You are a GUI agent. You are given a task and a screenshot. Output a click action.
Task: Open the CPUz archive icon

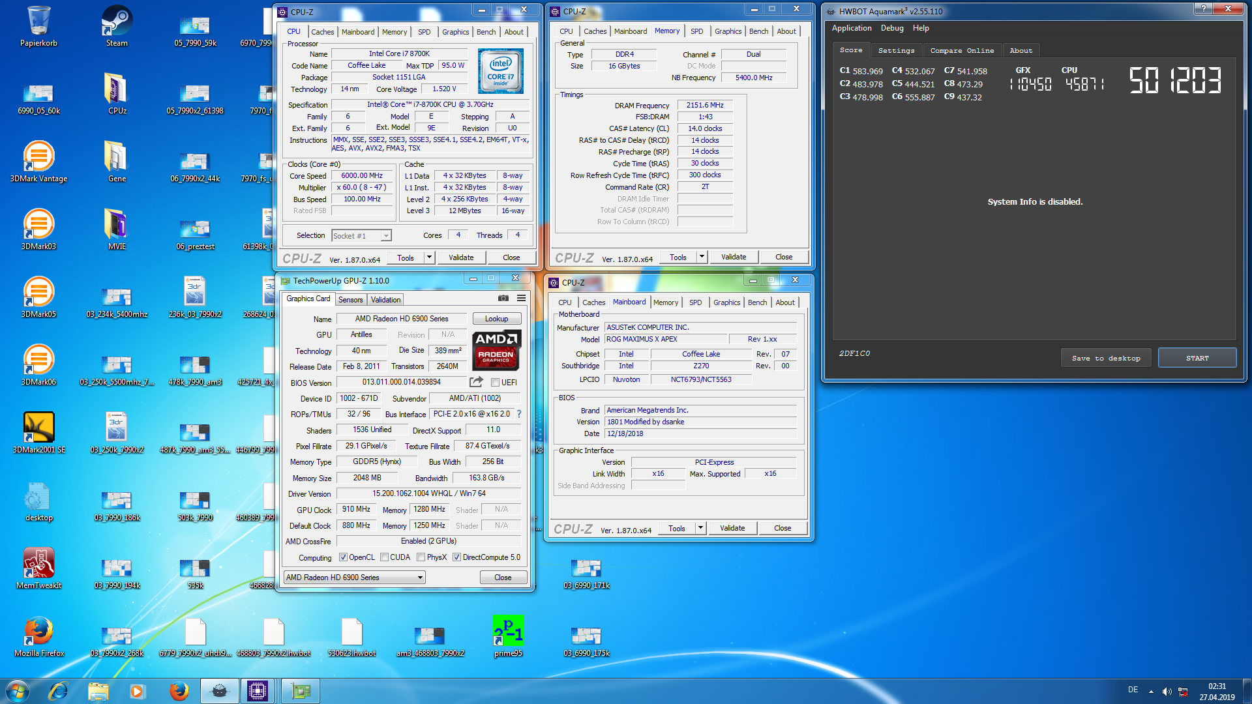[x=117, y=94]
